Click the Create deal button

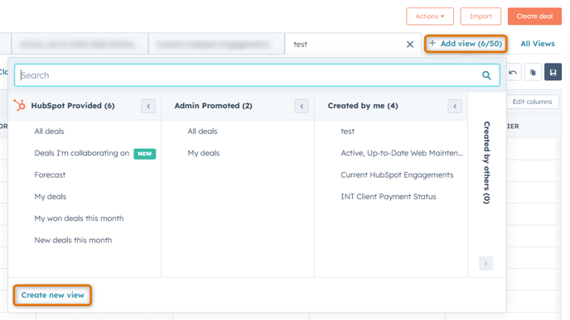[534, 17]
